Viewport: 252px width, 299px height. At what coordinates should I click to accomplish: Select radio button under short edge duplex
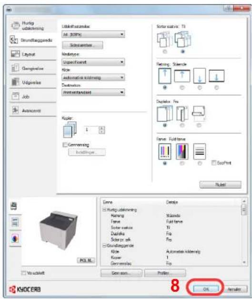(199, 125)
